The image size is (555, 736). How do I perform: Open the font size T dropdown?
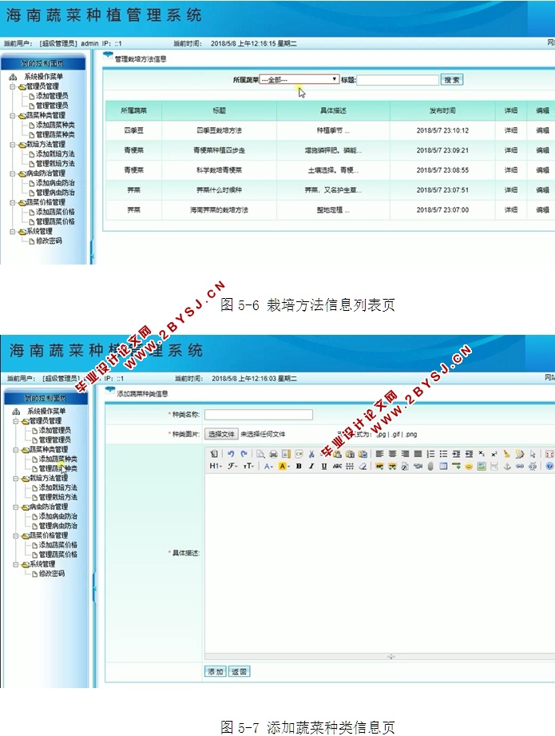point(248,466)
